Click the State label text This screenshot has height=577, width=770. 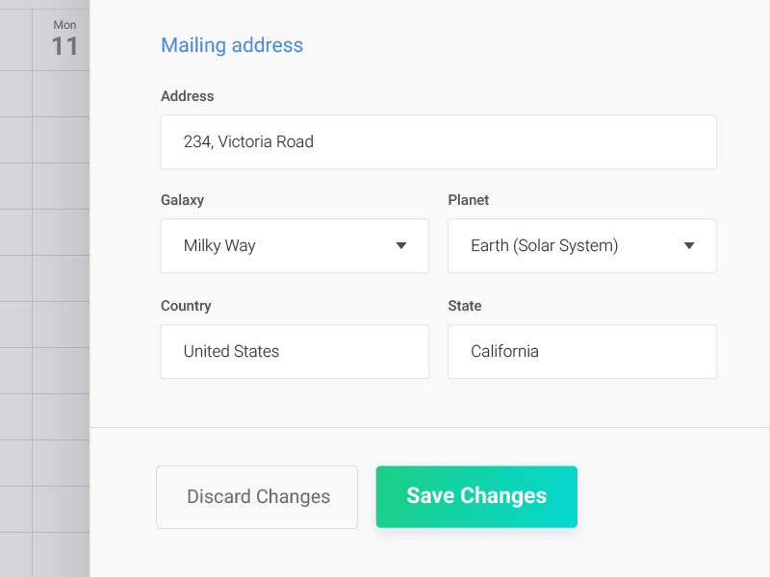click(464, 306)
